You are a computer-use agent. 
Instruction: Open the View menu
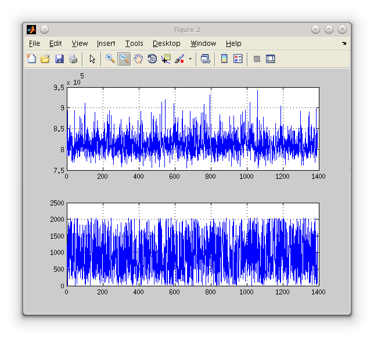click(80, 44)
